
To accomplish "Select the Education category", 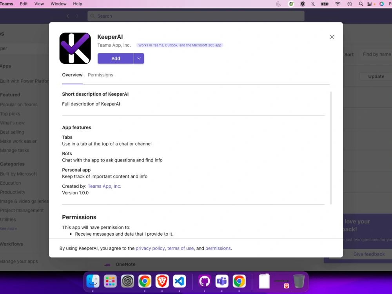I will click(x=11, y=183).
